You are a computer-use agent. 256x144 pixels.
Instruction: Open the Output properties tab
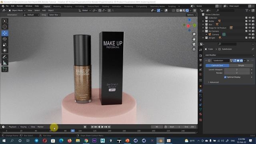tap(201, 60)
